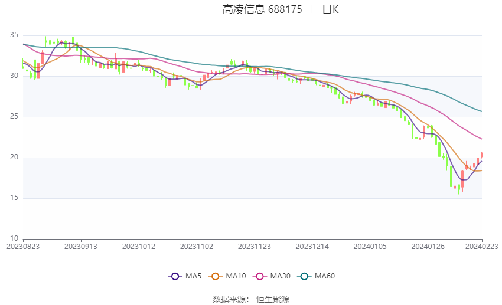Click the 30 y-axis value
502x305 pixels.
tap(14, 76)
